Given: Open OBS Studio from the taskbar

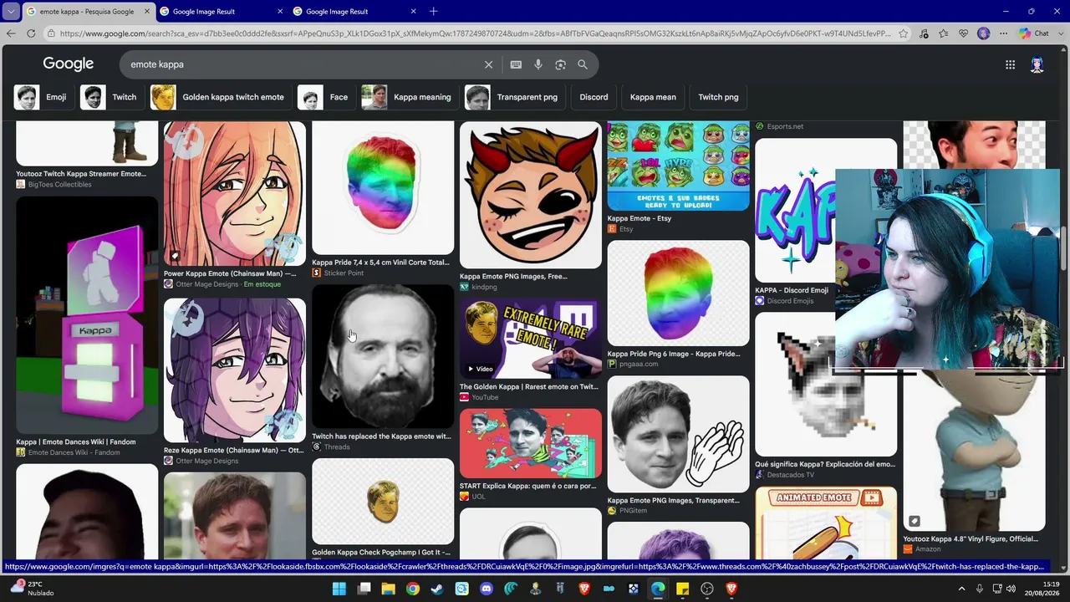Looking at the screenshot, I should coord(707,589).
